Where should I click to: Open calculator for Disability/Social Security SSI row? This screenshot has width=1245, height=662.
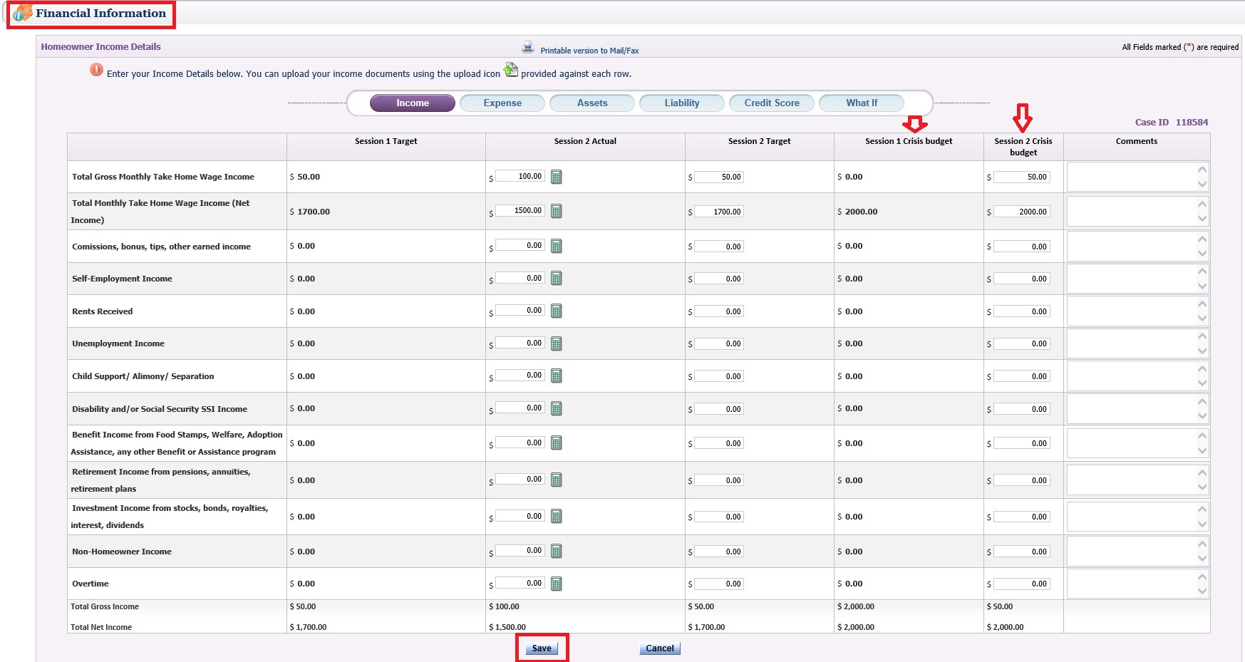click(x=557, y=408)
